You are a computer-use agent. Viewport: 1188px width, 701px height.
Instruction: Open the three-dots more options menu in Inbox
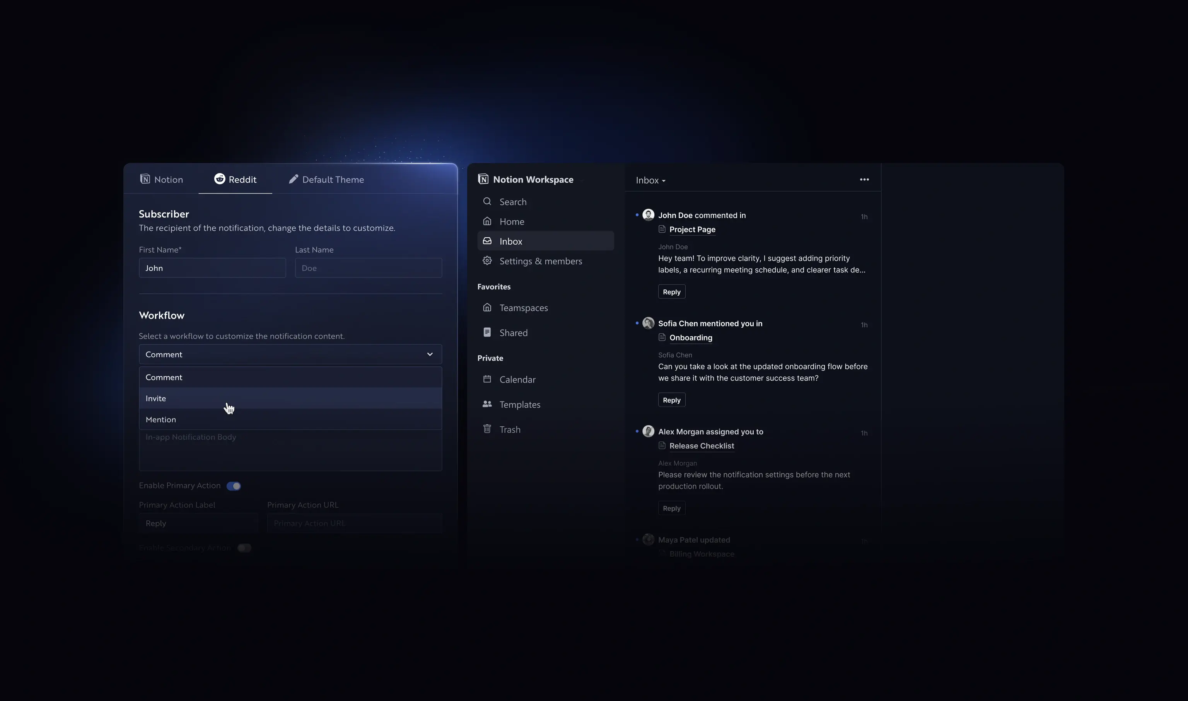tap(864, 180)
